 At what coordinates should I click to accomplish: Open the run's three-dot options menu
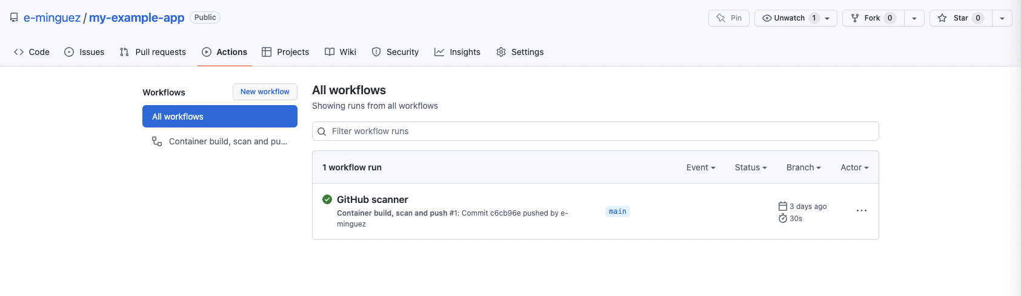click(x=862, y=211)
